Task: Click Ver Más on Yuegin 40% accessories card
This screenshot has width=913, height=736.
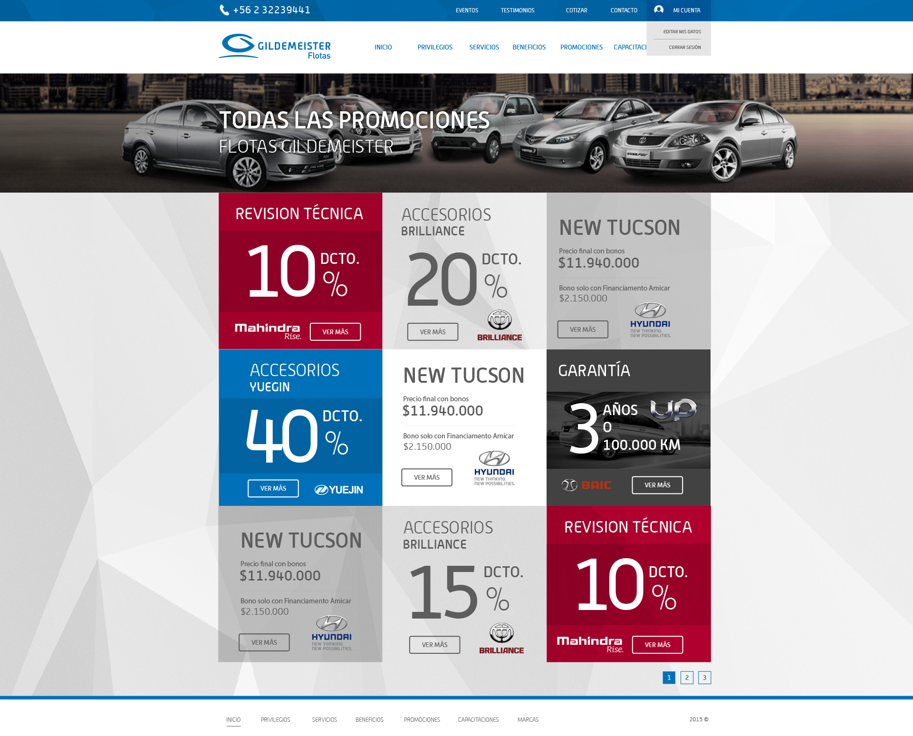Action: (273, 488)
